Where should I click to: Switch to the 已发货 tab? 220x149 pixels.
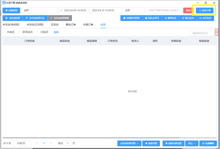click(x=55, y=25)
